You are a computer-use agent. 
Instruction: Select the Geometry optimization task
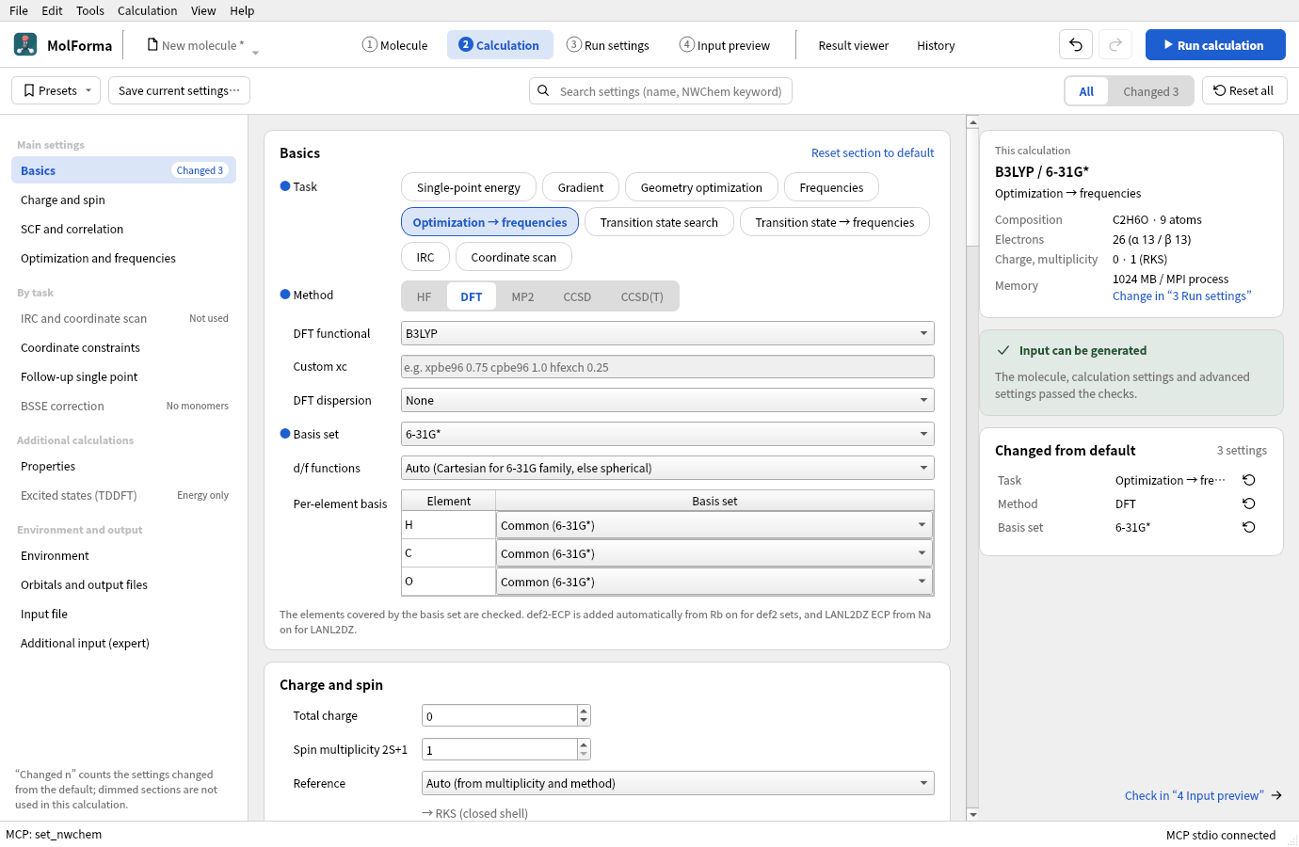[x=701, y=187]
